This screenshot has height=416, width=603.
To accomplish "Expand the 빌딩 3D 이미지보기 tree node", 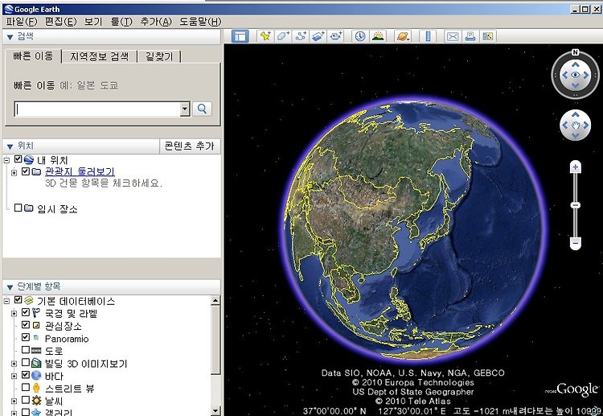I will pyautogui.click(x=14, y=364).
